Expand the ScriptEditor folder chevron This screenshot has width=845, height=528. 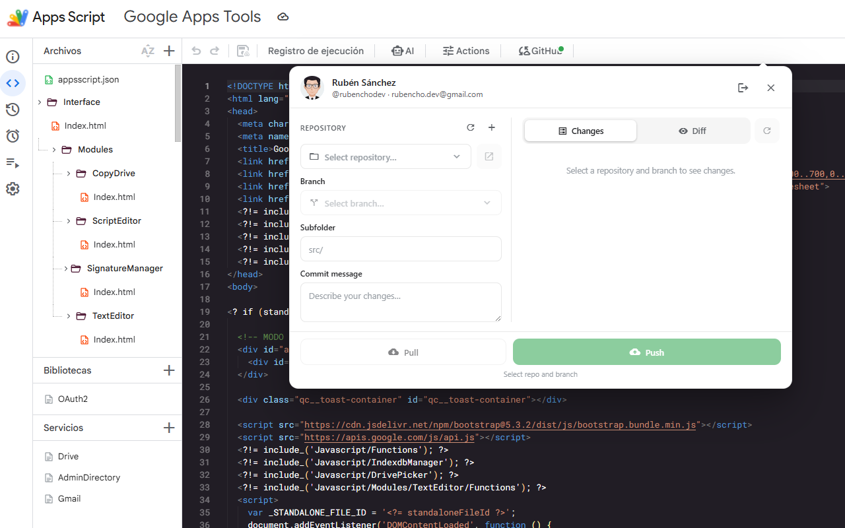(69, 221)
